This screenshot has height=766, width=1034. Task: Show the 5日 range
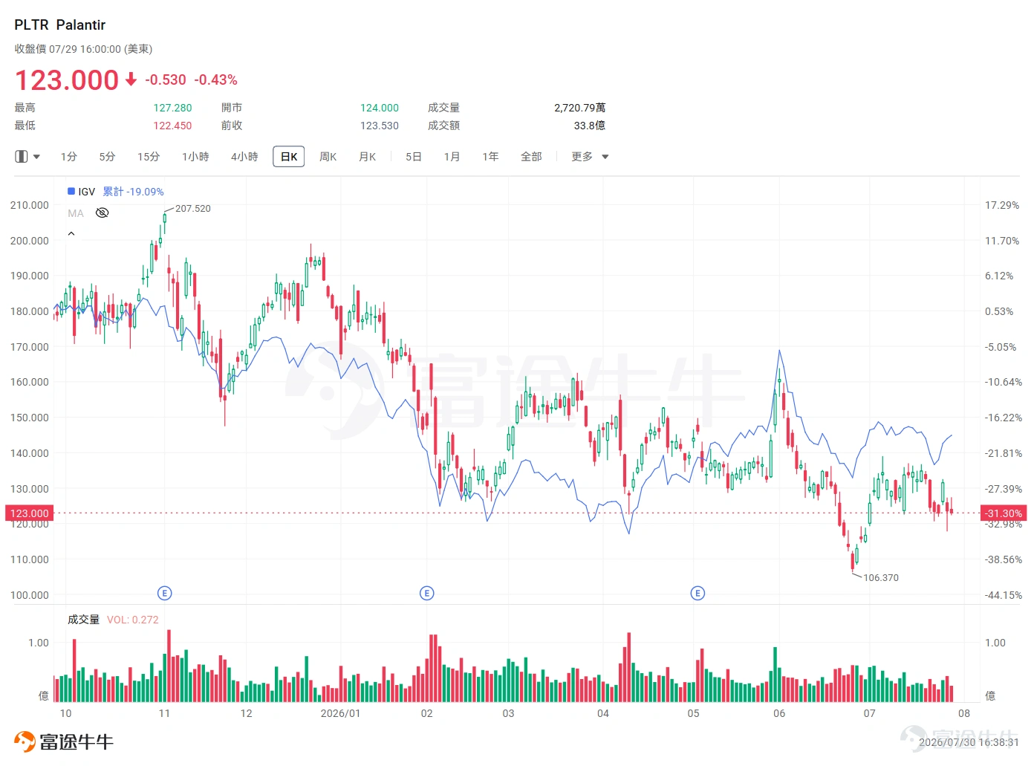(414, 157)
